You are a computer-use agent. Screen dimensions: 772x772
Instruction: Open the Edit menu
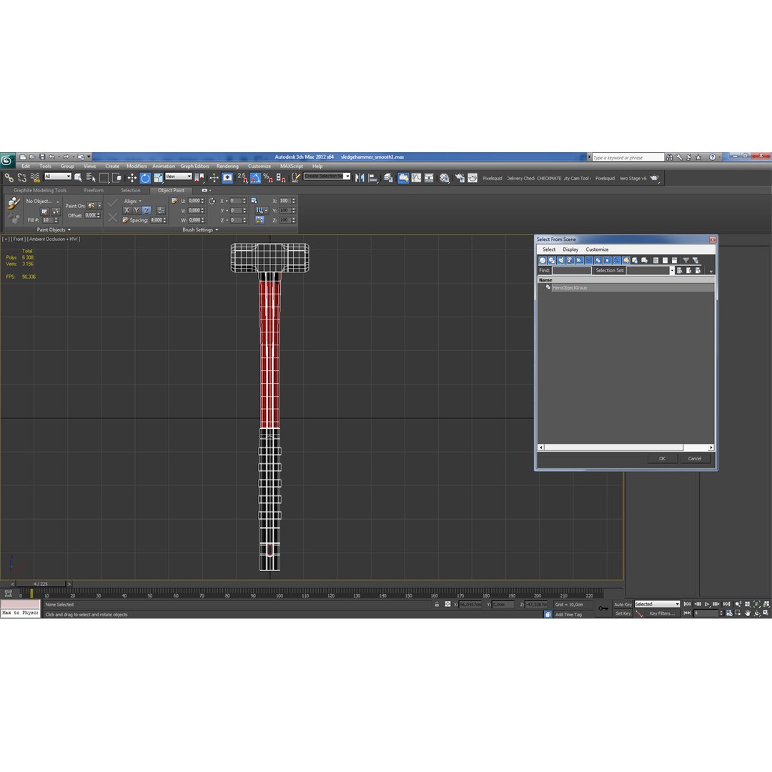(x=26, y=166)
